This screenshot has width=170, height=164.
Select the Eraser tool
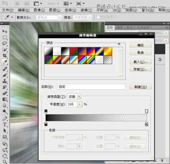[x=5, y=93]
